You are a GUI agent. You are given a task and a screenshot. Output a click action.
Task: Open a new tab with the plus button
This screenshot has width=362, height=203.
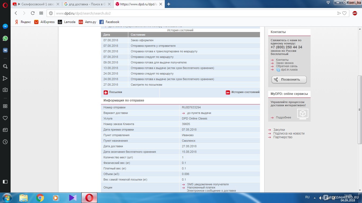(169, 4)
